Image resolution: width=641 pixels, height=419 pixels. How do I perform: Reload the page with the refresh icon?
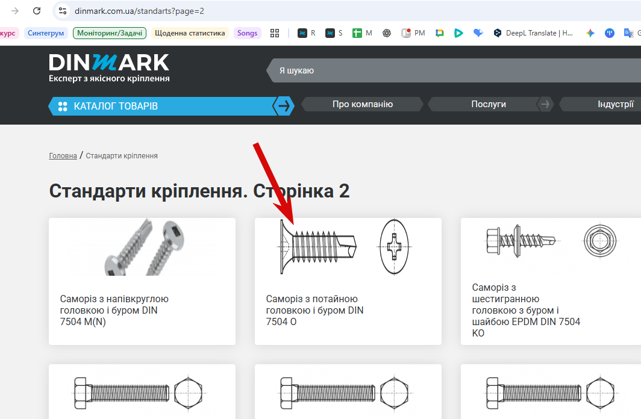click(x=37, y=11)
